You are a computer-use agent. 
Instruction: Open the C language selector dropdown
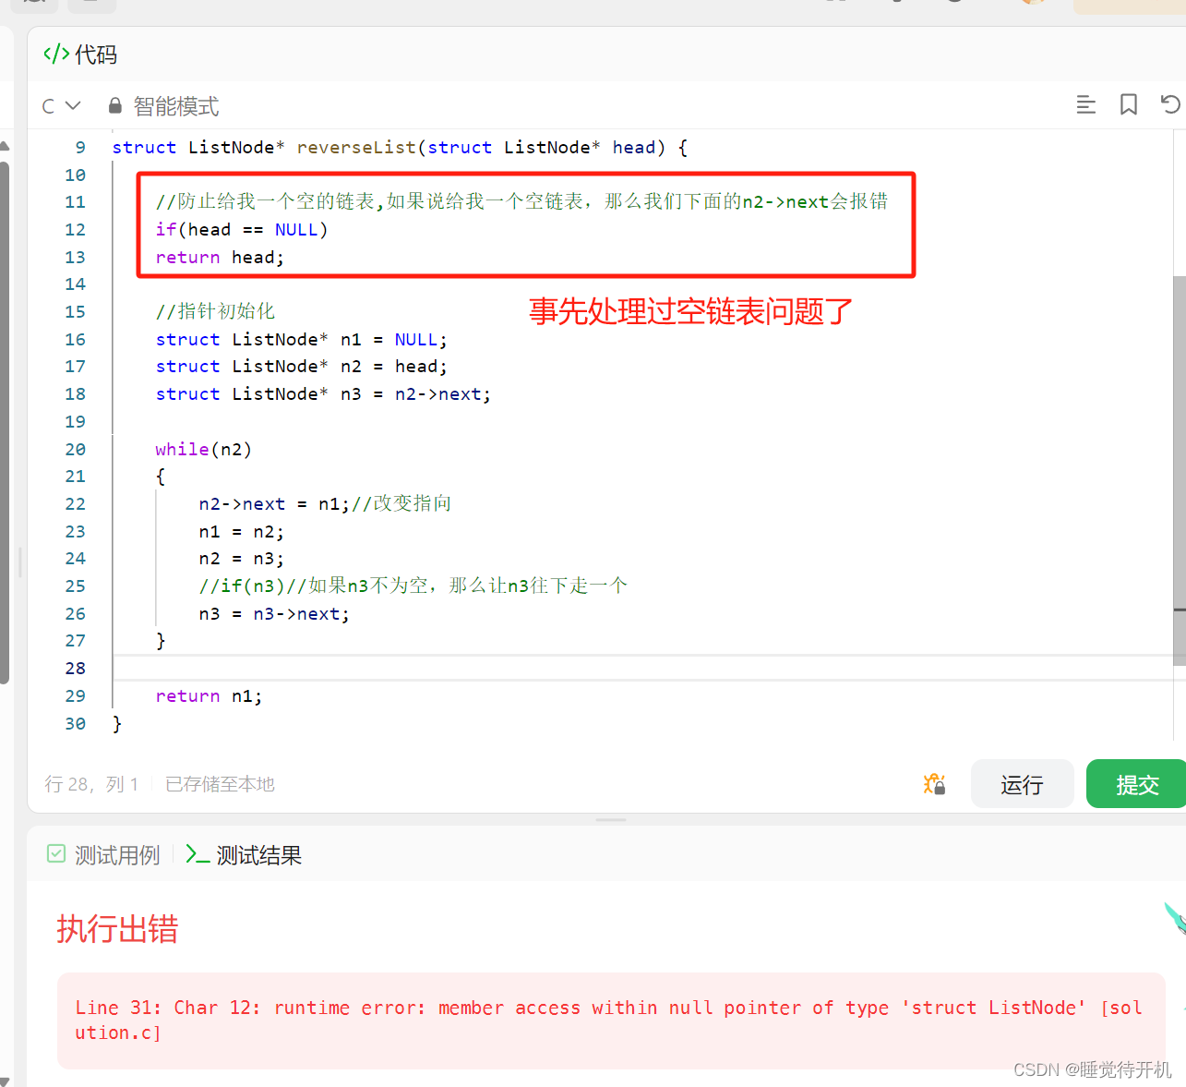tap(59, 105)
